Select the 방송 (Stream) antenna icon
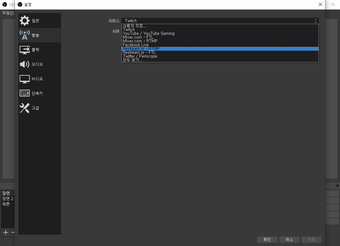Screen dimensions: 340x246 coord(24,35)
